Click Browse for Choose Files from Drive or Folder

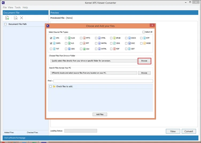144,61
